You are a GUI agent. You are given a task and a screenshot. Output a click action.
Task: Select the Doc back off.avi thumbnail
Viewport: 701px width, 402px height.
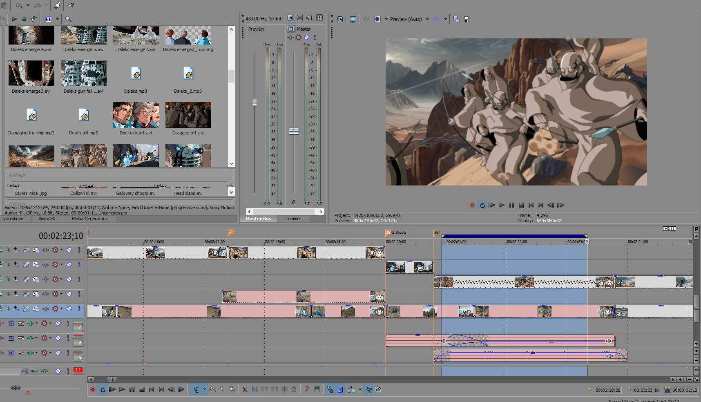tap(136, 115)
